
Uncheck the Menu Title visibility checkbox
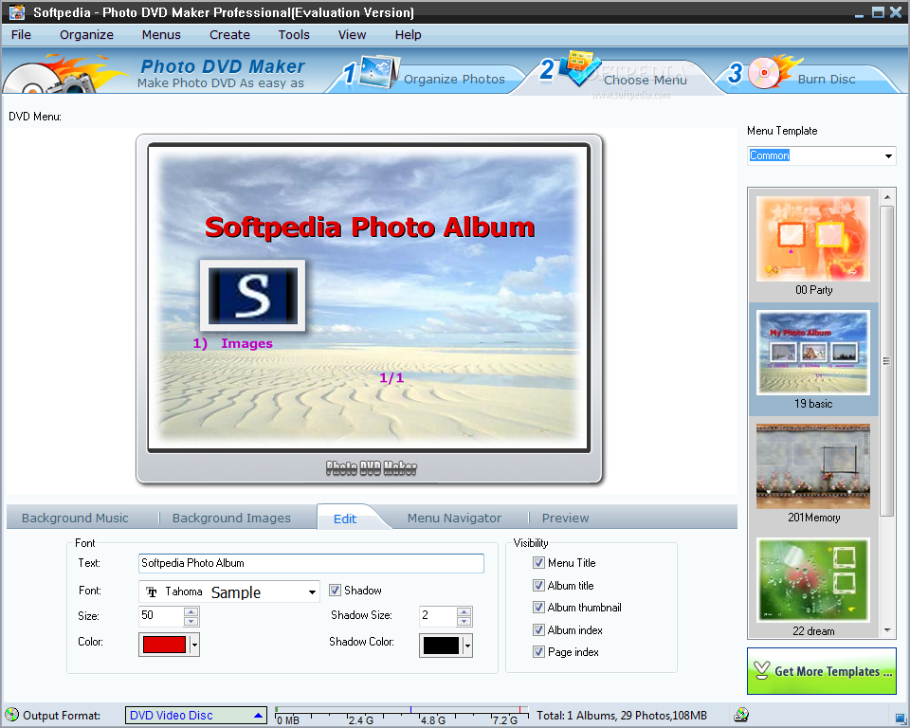[538, 562]
